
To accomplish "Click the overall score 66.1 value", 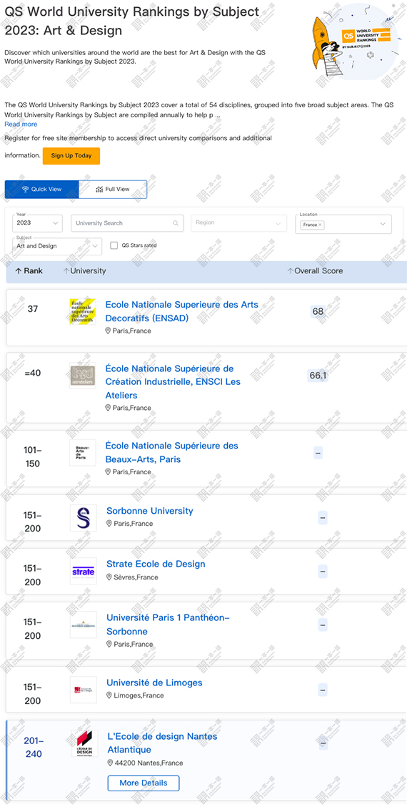I will [318, 376].
